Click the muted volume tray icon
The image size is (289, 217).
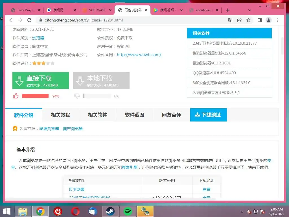pos(249,212)
